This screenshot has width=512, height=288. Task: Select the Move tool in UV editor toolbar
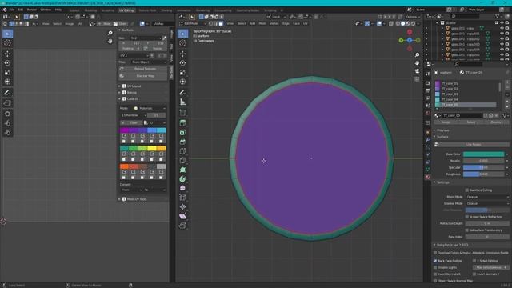(7, 54)
